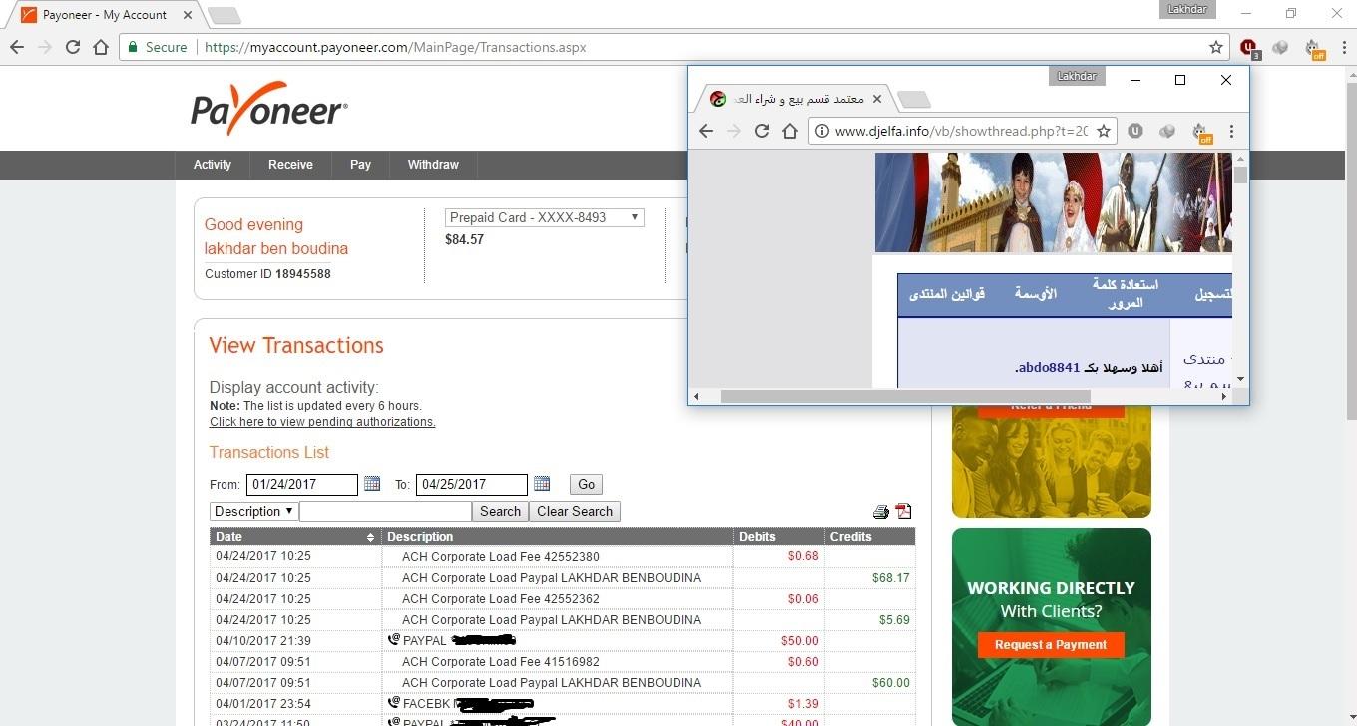Open the Activity menu
The width and height of the screenshot is (1357, 726).
coord(213,165)
